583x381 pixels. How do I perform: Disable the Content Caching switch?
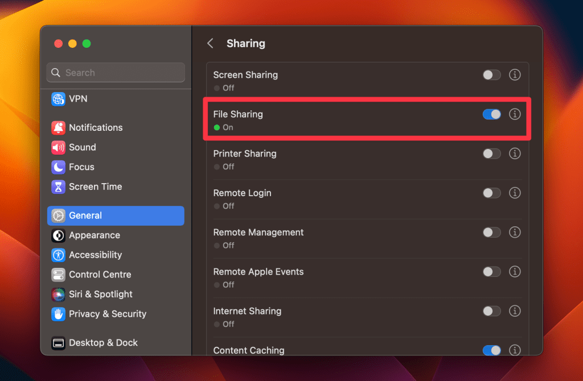tap(491, 350)
